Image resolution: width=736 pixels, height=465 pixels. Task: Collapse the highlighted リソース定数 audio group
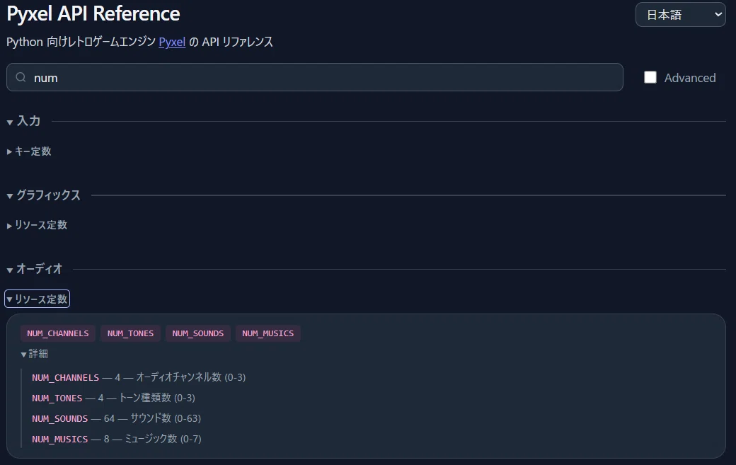click(37, 299)
